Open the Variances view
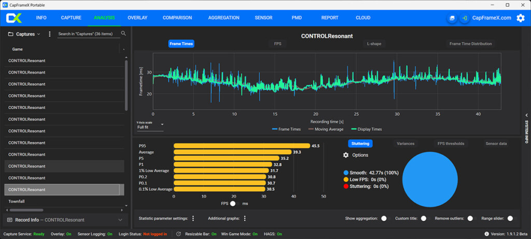This screenshot has width=531, height=239. click(406, 144)
